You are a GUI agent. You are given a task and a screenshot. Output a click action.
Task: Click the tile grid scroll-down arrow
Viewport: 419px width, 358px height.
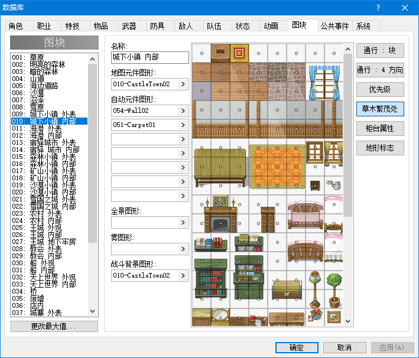(347, 321)
